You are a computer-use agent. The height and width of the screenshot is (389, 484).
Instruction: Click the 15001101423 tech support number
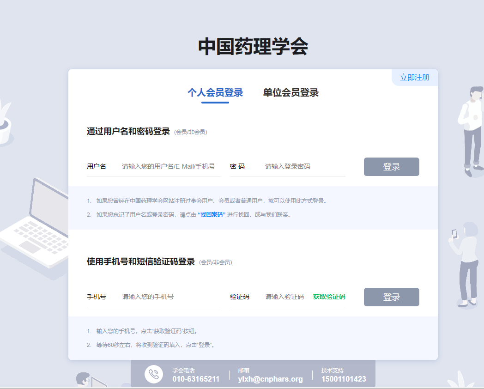(344, 379)
